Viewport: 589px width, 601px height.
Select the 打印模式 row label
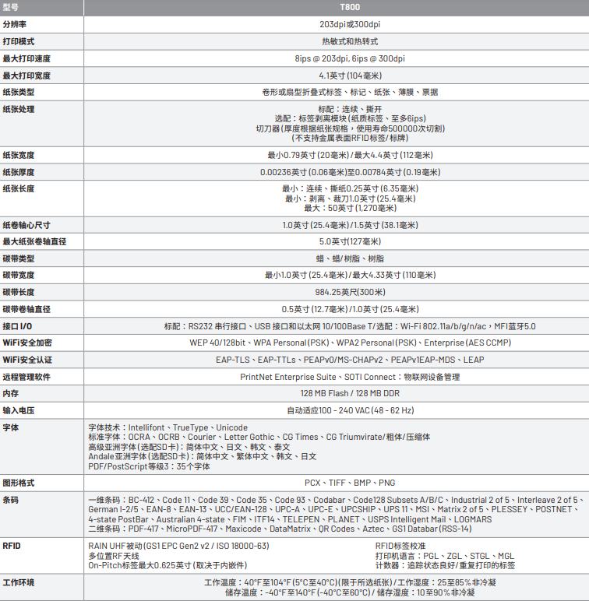(19, 41)
